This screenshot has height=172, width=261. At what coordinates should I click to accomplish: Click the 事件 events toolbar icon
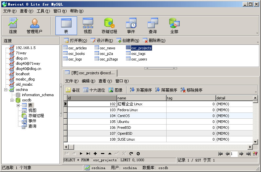click(131, 26)
